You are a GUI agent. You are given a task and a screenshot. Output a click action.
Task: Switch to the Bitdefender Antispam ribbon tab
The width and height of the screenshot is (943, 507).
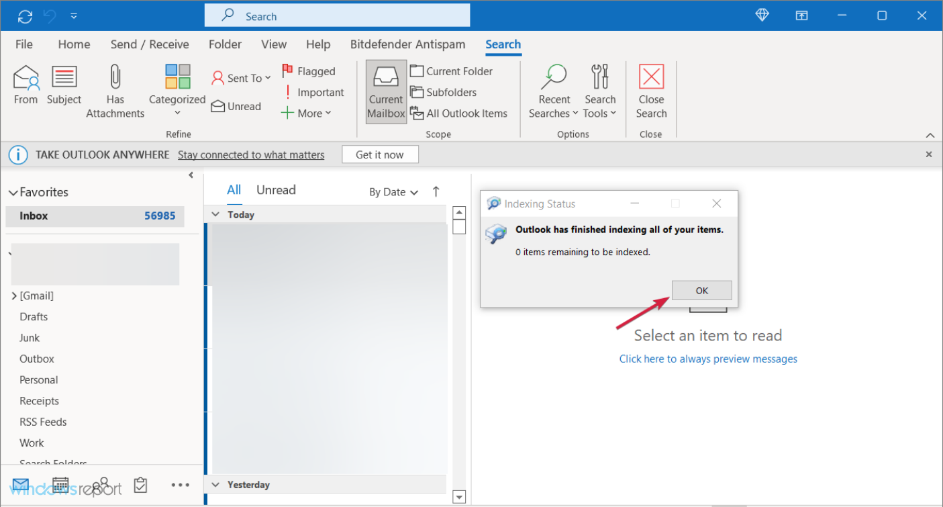point(407,44)
